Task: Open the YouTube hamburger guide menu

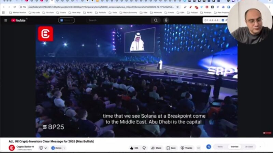Action: (x=5, y=20)
